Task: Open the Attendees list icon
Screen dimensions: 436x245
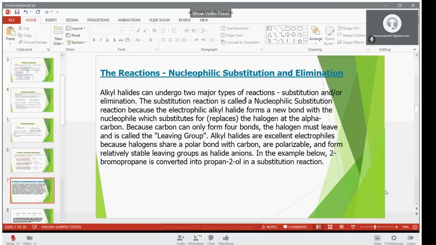Action: click(196, 238)
